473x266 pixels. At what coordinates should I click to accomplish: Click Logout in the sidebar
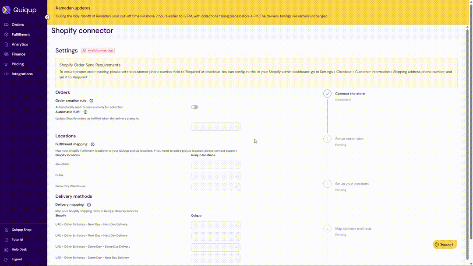(17, 259)
